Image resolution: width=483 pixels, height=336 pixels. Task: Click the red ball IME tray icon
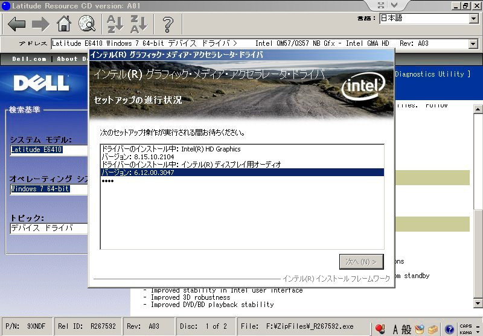click(x=380, y=329)
